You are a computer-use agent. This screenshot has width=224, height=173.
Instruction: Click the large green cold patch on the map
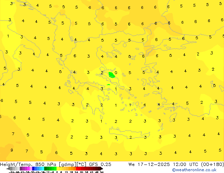coord(112,75)
